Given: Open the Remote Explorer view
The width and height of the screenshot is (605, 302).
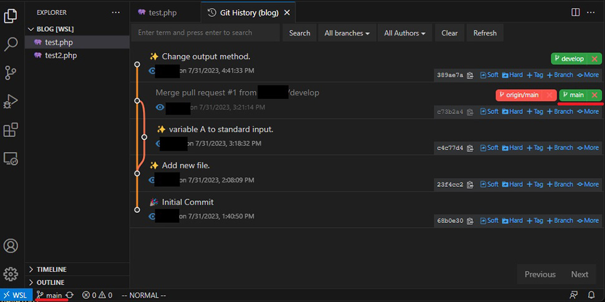Looking at the screenshot, I should 11,158.
